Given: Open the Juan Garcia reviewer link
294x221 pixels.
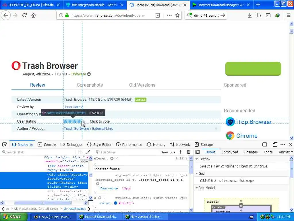Looking at the screenshot, I should (x=73, y=107).
